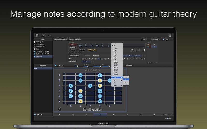
Task: Toggle fret 2 in the Frets row
Action: [x=89, y=59]
